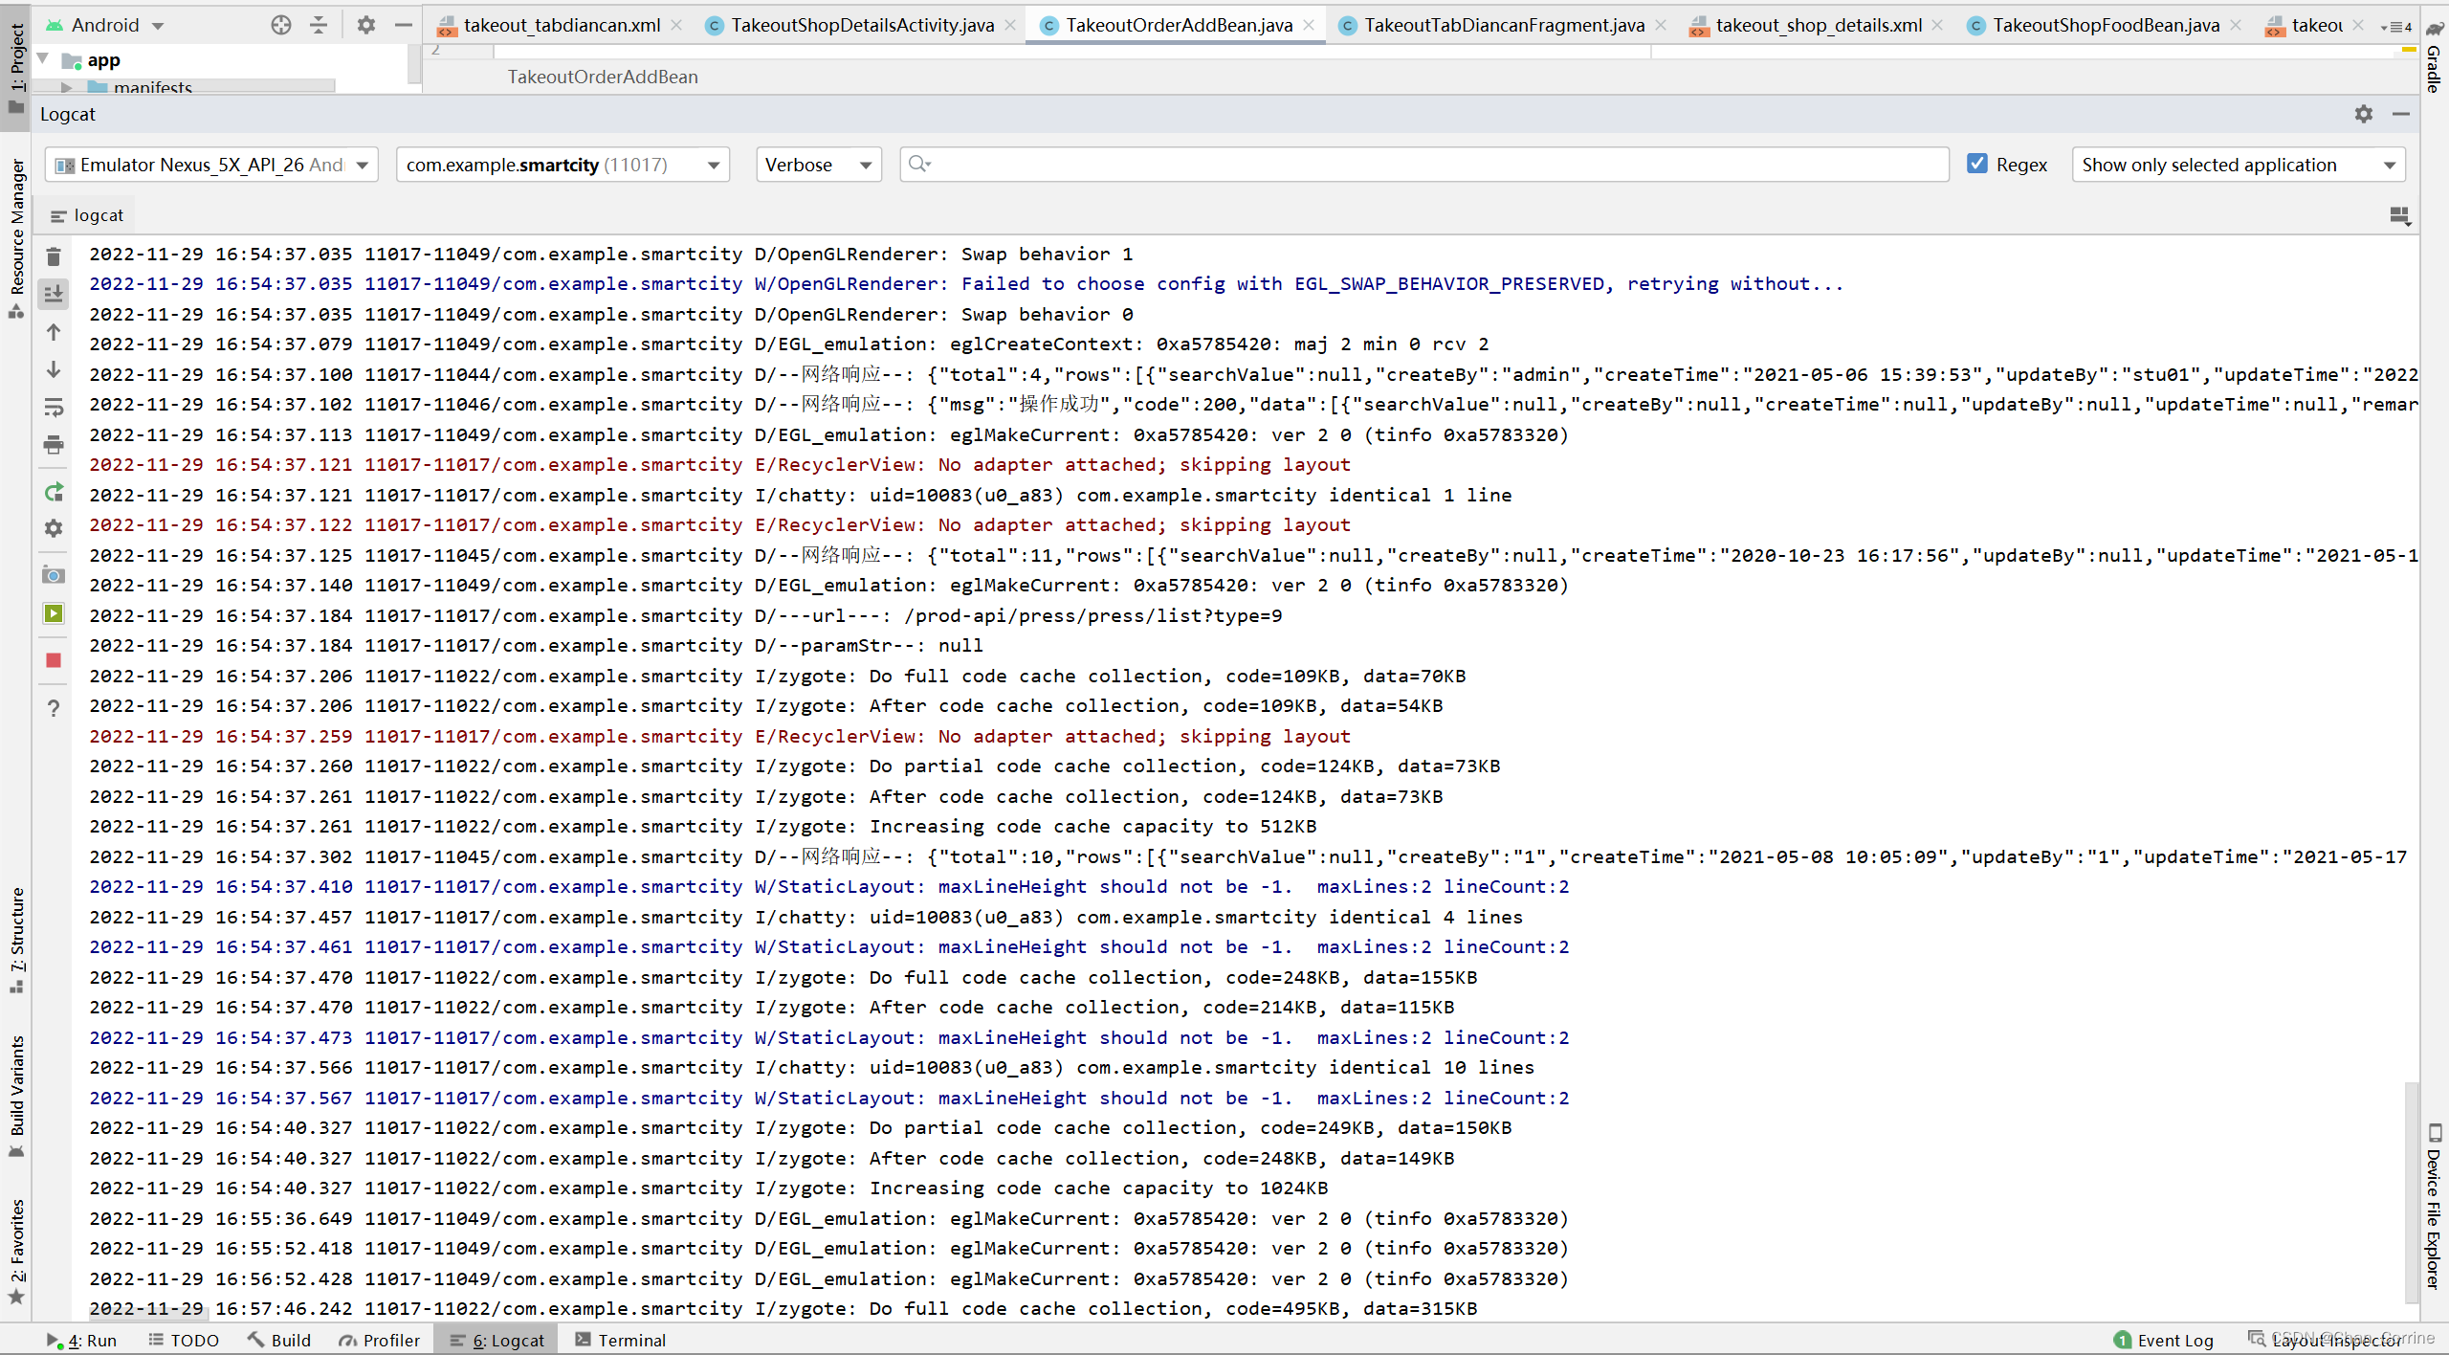Image resolution: width=2449 pixels, height=1355 pixels.
Task: Expand the app module in Project tree
Action: click(41, 59)
